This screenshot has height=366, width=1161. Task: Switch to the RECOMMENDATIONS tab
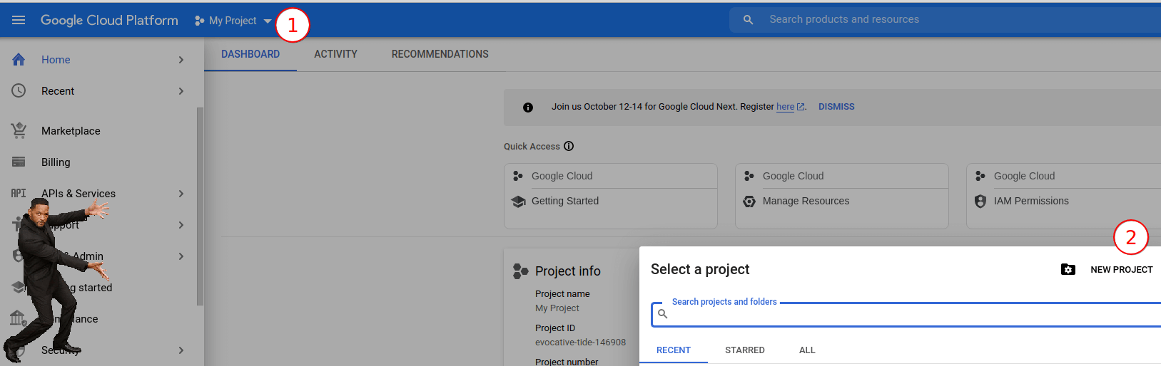tap(440, 54)
